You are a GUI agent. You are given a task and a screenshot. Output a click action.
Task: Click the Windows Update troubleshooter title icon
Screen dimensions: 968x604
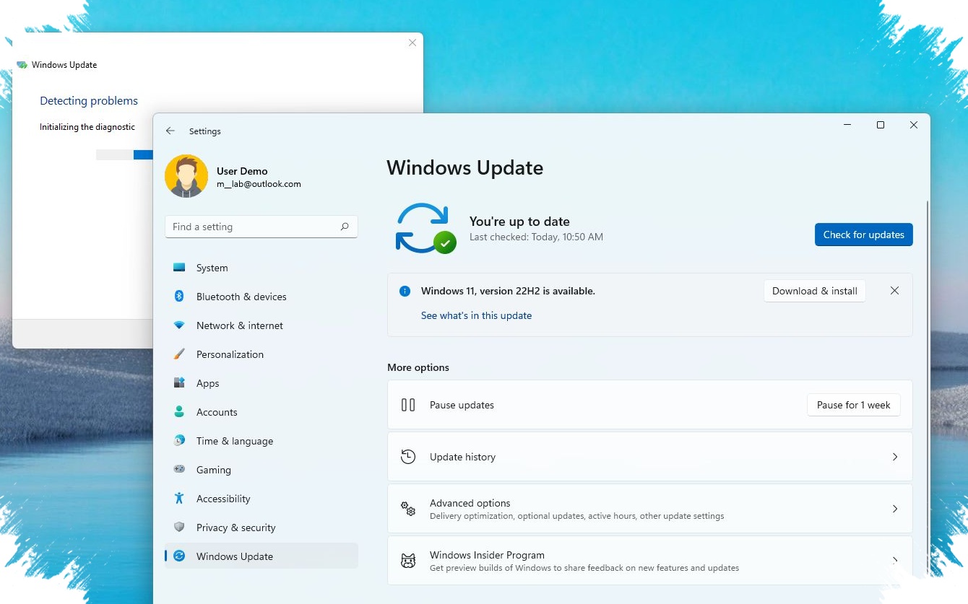click(22, 65)
